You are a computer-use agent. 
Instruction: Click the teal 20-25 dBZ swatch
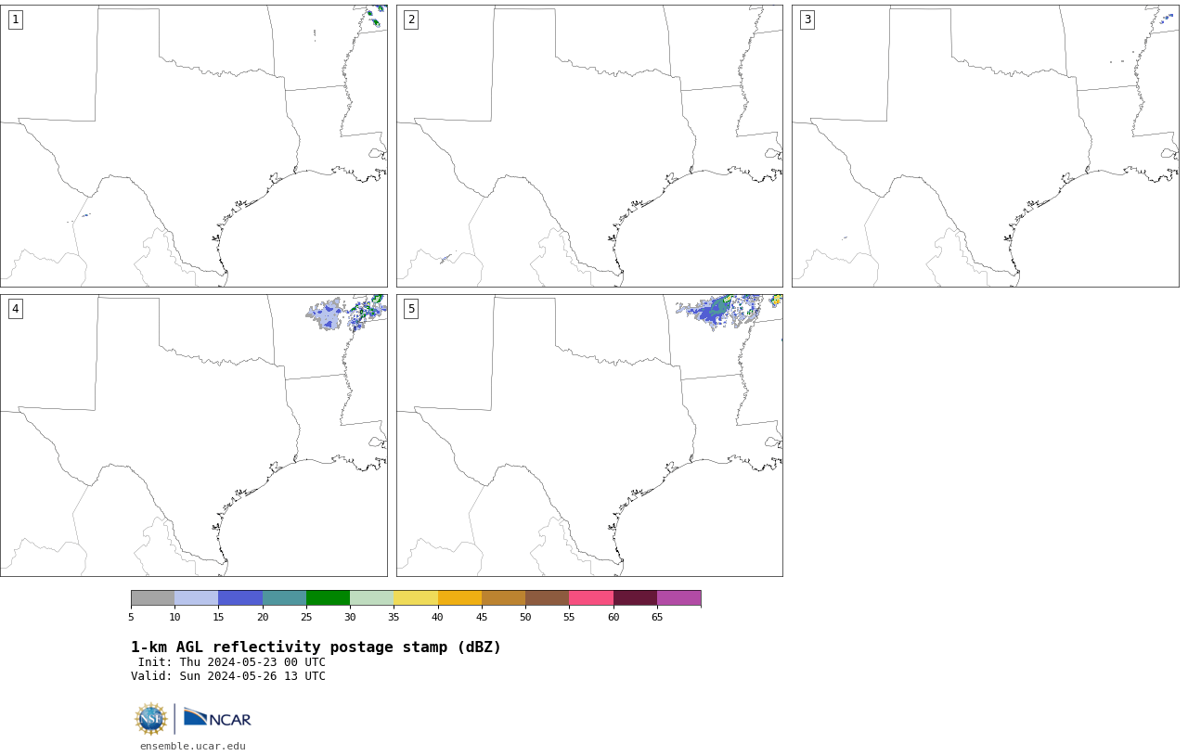pos(284,598)
